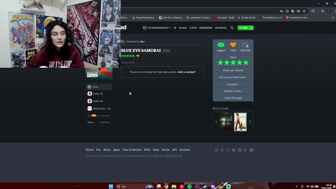
Task: Open the About footer link
Action: tap(90, 150)
